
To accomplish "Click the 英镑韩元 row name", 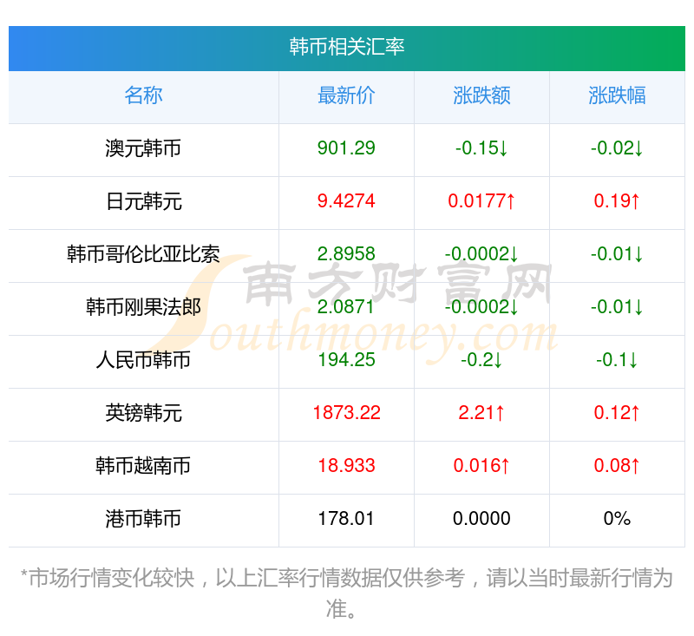I will [143, 413].
